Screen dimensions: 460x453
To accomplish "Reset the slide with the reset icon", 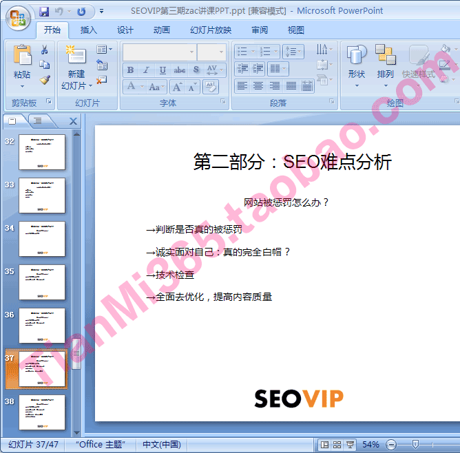I will click(x=102, y=65).
